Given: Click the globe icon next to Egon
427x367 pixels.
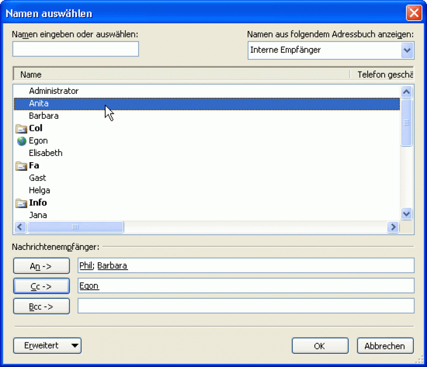Looking at the screenshot, I should click(x=22, y=141).
